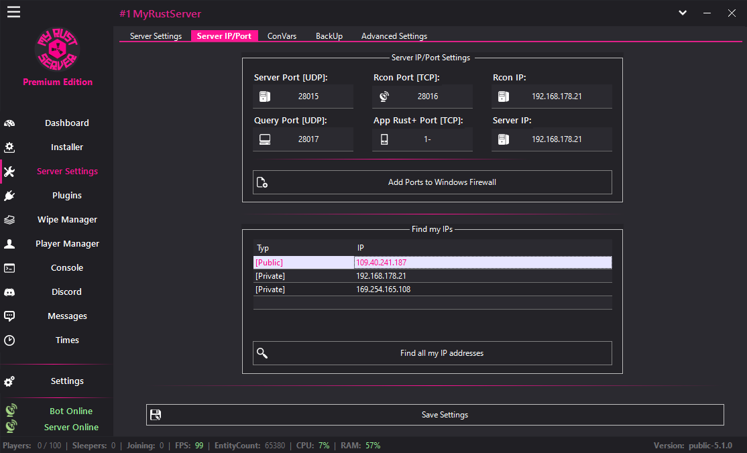The width and height of the screenshot is (747, 453).
Task: Click the Messages chat bubble icon
Action: click(9, 316)
